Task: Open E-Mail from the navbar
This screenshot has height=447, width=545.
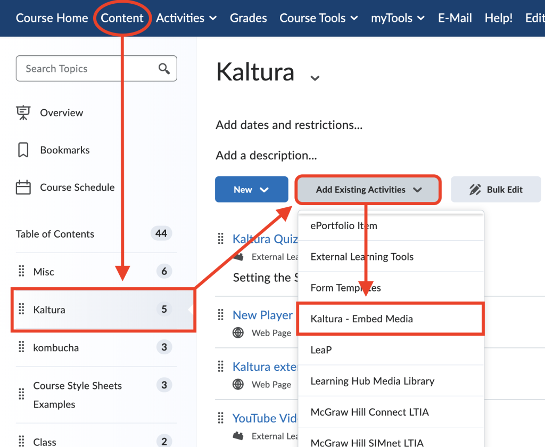Action: [455, 18]
